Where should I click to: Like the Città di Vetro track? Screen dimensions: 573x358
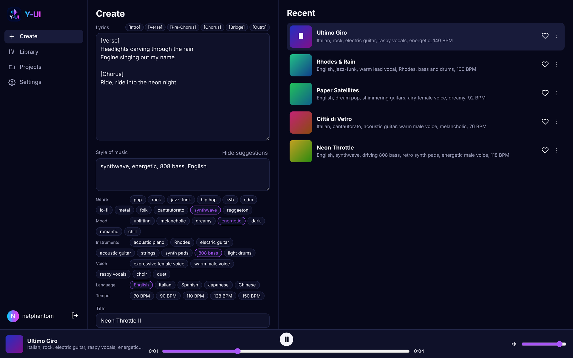coord(545,122)
